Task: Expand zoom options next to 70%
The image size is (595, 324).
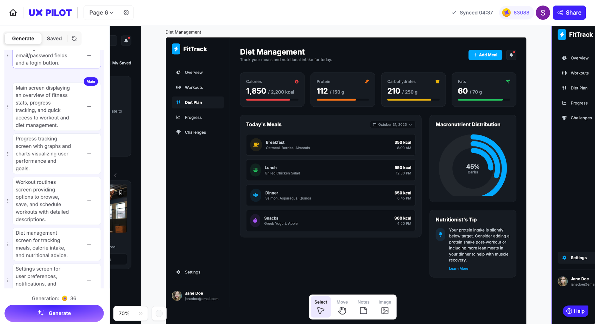Action: [x=140, y=313]
